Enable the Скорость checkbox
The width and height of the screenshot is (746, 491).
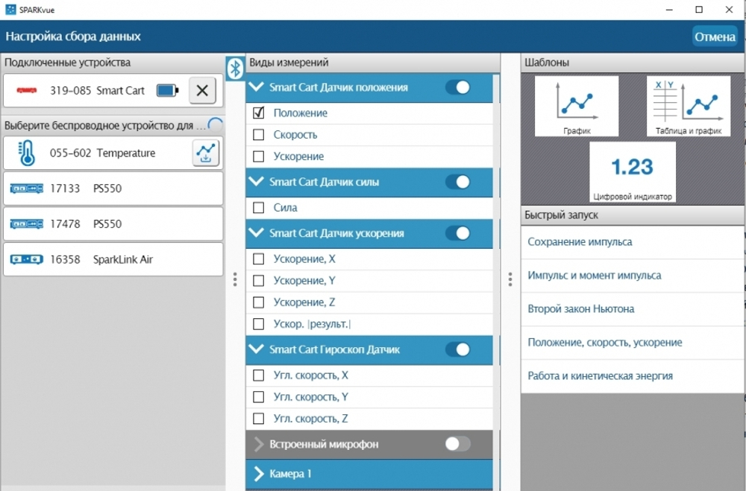259,135
